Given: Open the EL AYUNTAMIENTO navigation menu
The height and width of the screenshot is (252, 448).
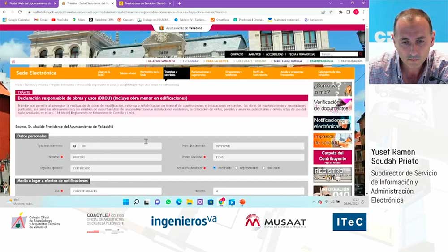Looking at the screenshot, I should point(161,61).
